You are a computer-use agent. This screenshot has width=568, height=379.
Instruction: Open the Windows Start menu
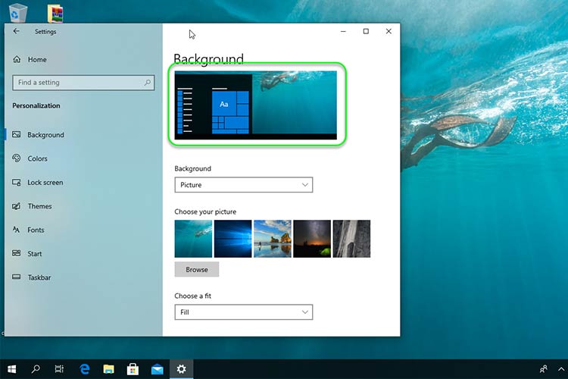click(11, 369)
